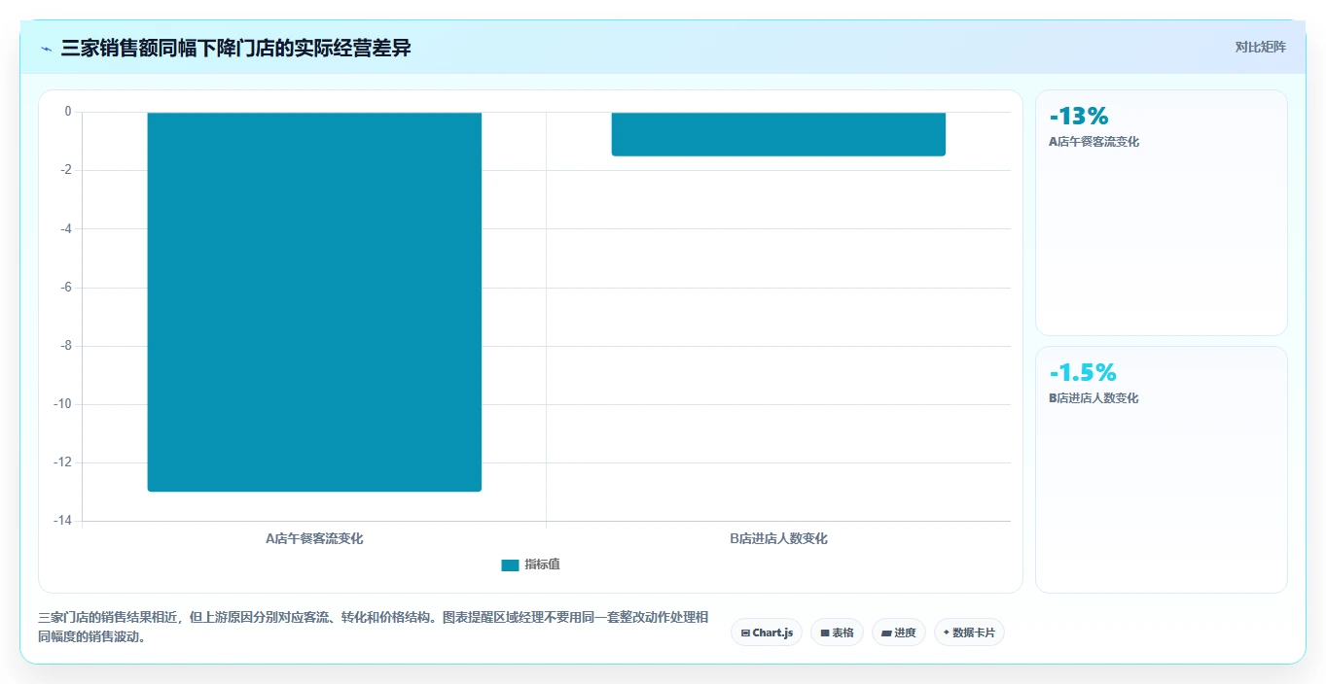1326x684 pixels.
Task: Click the B店进店人数变化 x-axis label
Action: point(778,538)
